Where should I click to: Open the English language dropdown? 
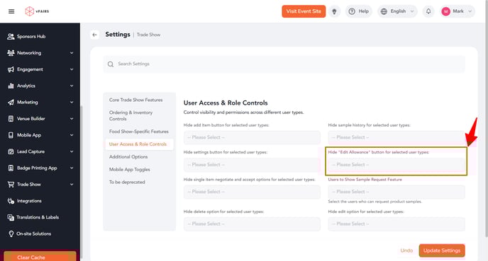point(397,11)
